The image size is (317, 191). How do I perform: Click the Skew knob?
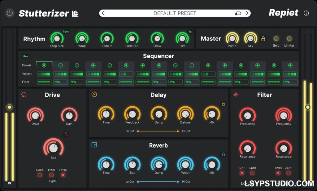157,38
